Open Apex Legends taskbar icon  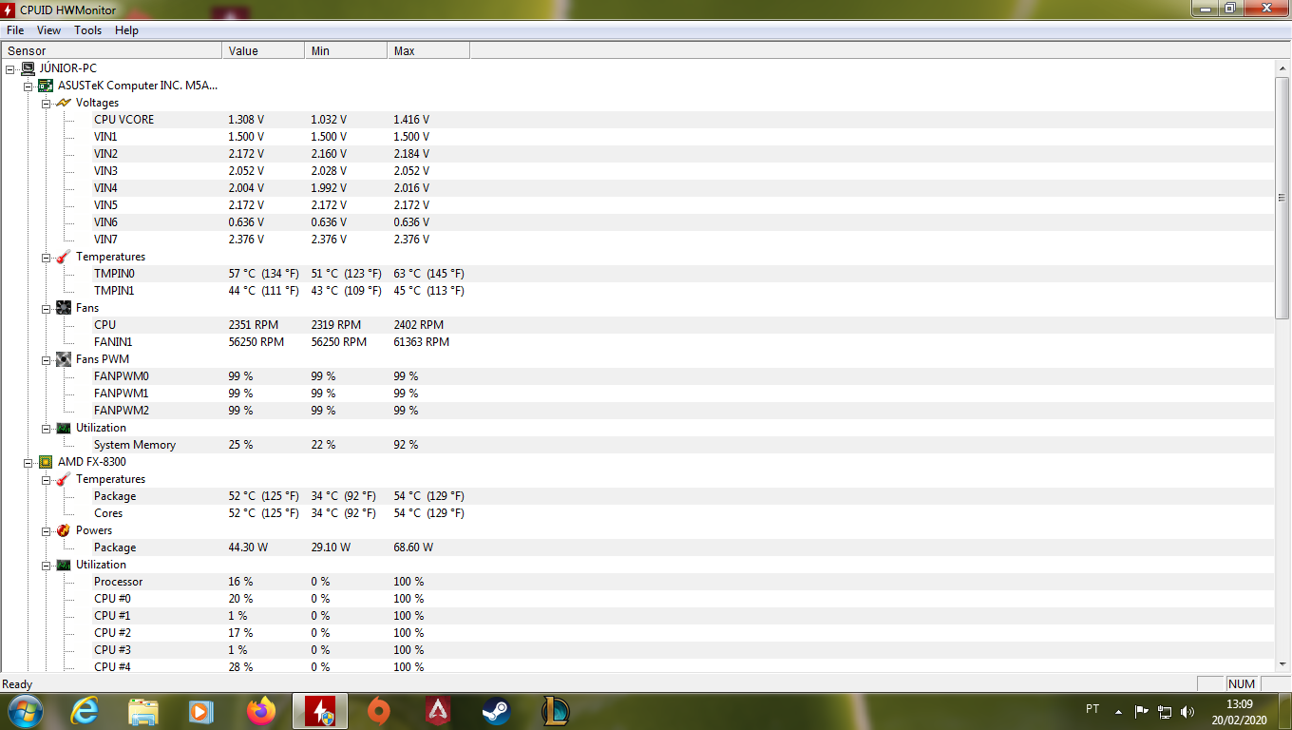pyautogui.click(x=437, y=711)
